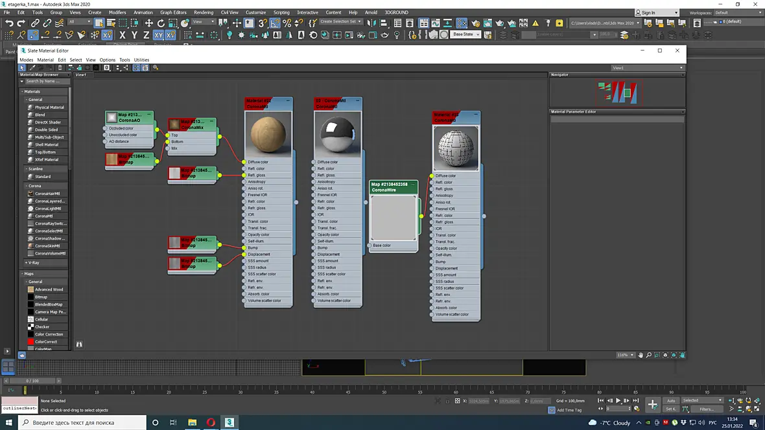
Task: Click the CoronaAO node title
Action: coord(129,117)
